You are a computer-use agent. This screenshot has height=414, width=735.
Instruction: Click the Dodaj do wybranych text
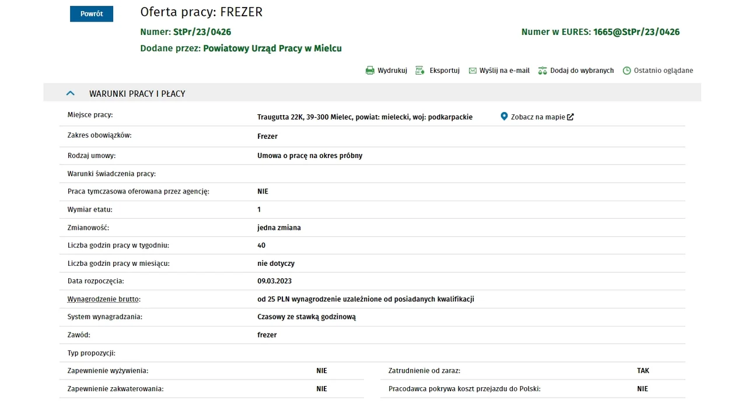click(582, 71)
